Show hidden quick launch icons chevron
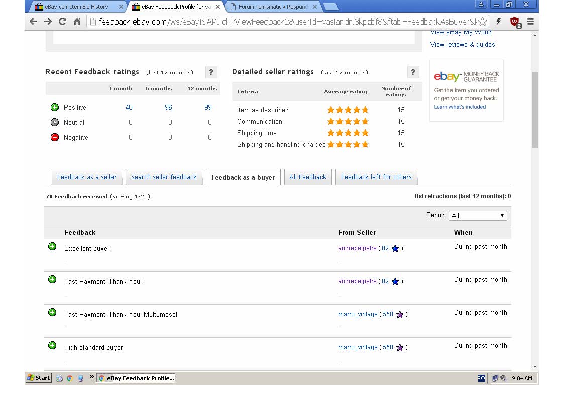 pyautogui.click(x=92, y=377)
